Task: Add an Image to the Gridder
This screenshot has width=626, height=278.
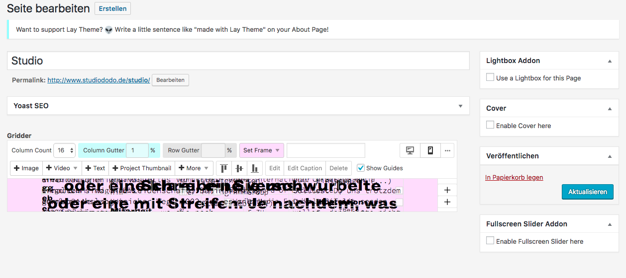Action: point(26,168)
